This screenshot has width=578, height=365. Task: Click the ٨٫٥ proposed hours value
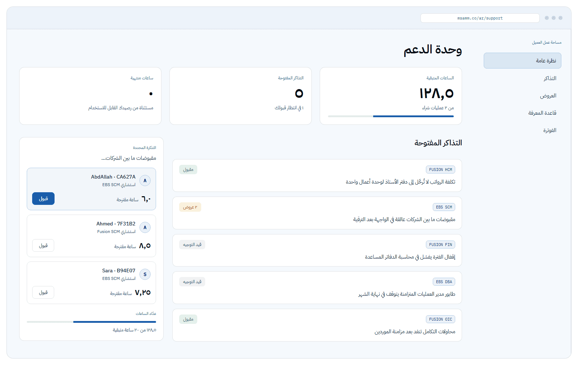(145, 246)
